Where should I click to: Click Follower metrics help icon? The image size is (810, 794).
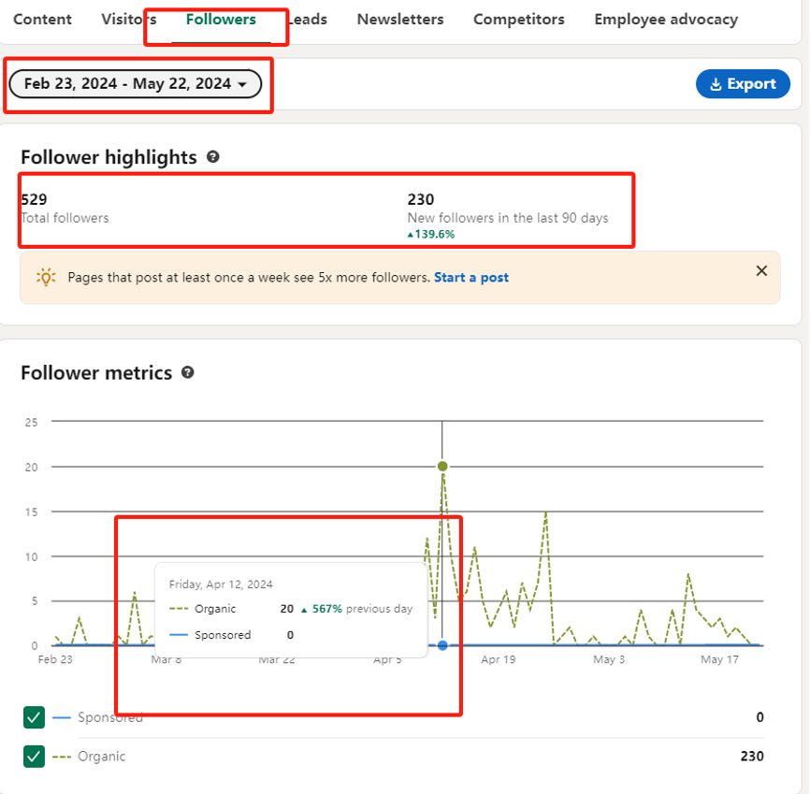click(x=187, y=372)
